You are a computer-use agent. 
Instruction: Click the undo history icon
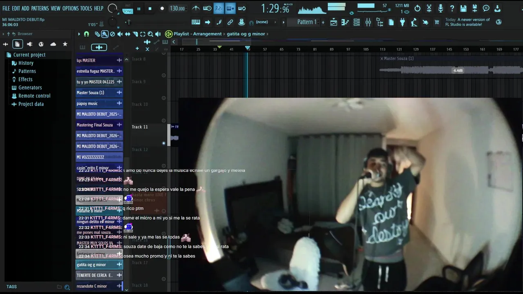click(x=418, y=8)
